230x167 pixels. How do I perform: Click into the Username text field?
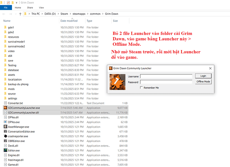[x=166, y=76]
